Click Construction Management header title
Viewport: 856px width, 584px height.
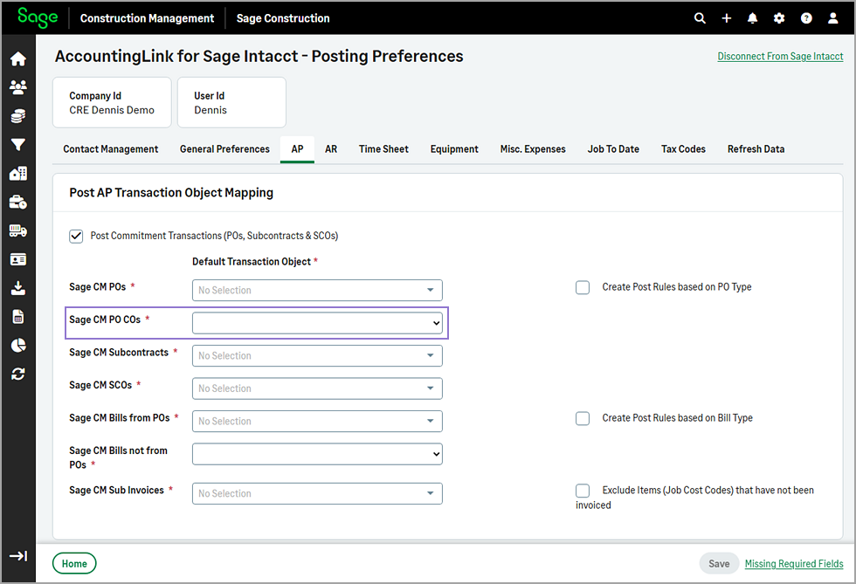(x=147, y=18)
